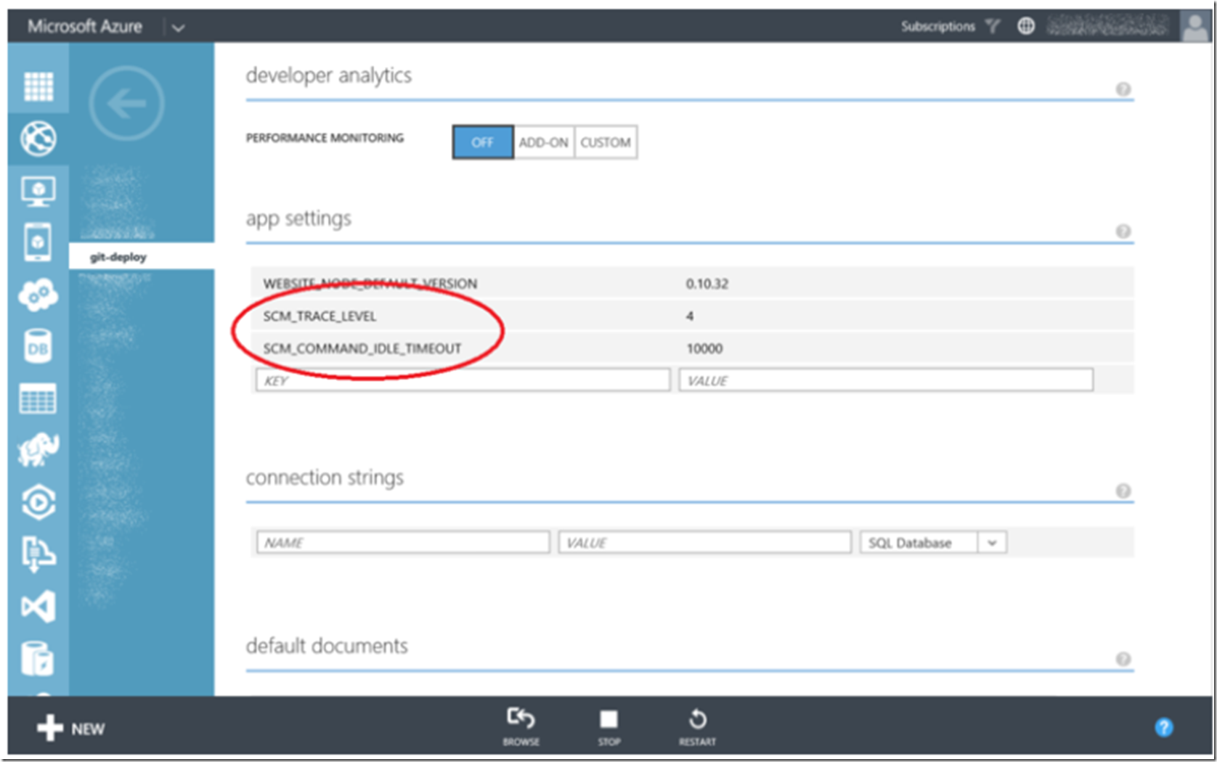
Task: Open Mobile Services phone icon
Action: (38, 242)
